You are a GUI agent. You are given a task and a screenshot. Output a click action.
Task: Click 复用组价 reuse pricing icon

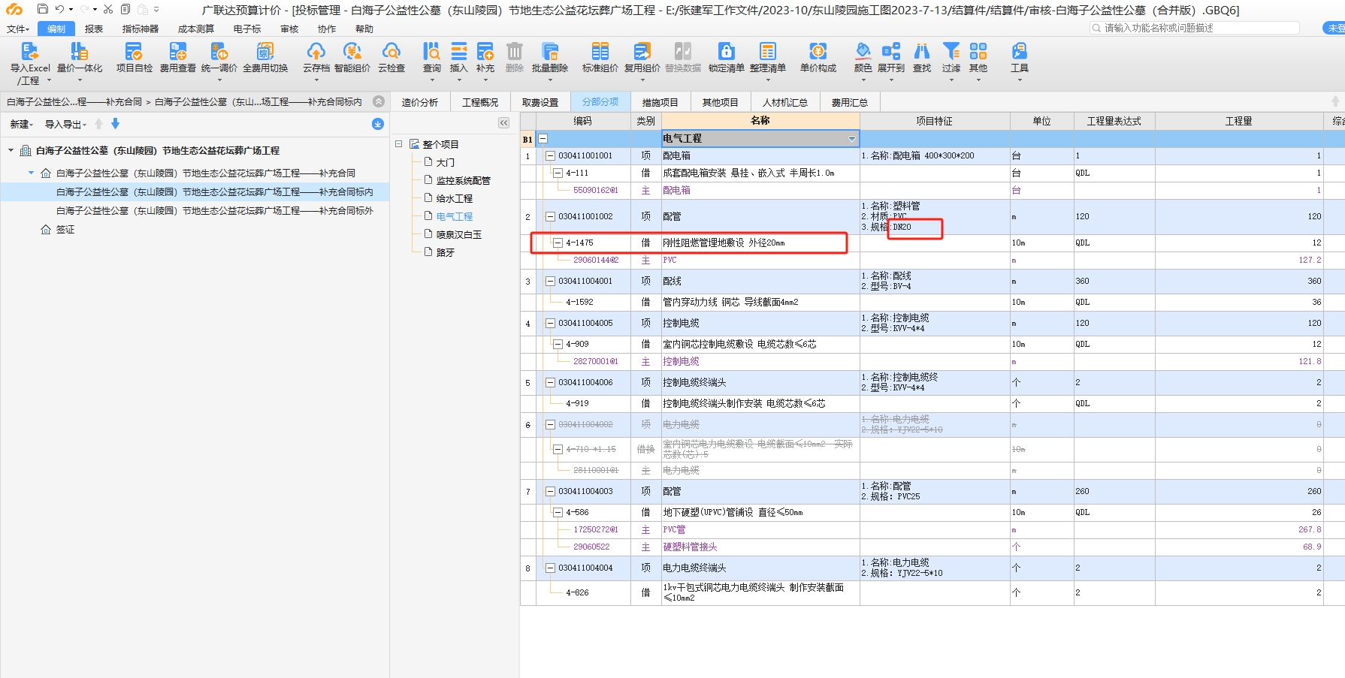tap(642, 51)
